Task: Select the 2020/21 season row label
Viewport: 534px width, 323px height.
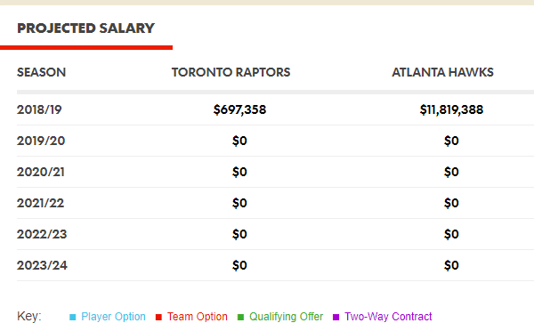Action: 41,172
